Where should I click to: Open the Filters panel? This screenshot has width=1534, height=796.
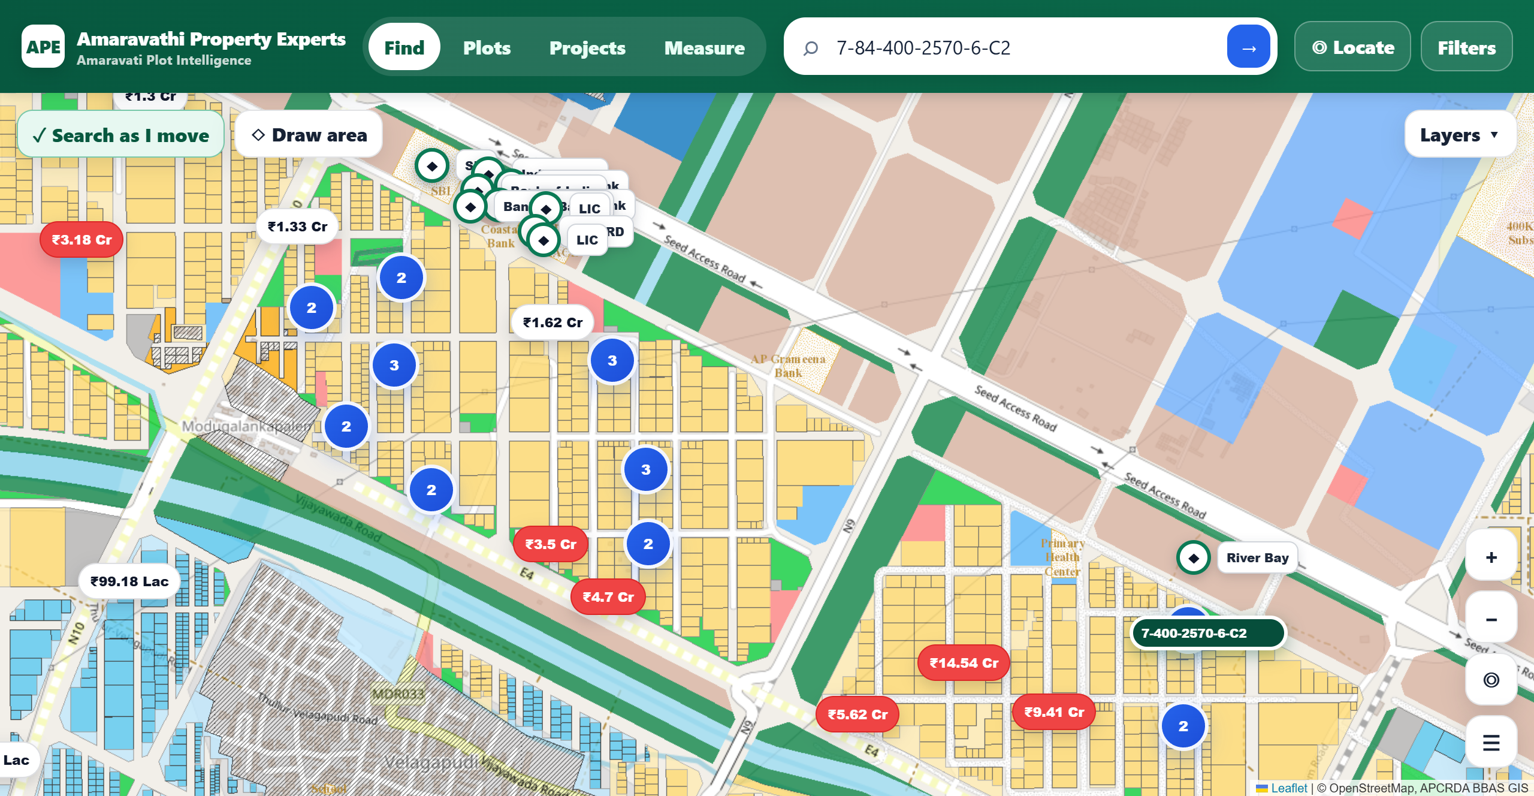(x=1467, y=47)
